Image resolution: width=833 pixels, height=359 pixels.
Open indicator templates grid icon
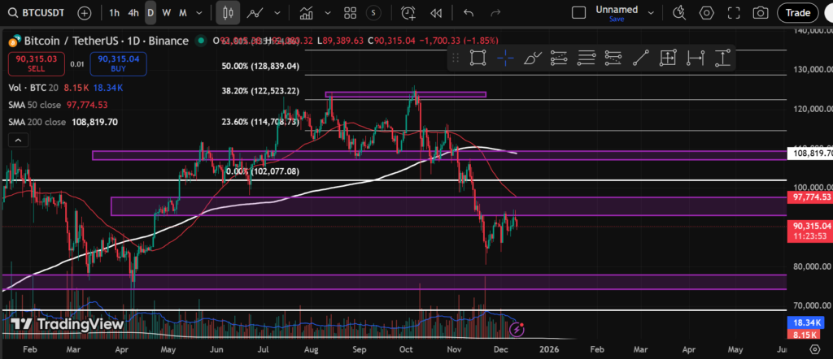click(x=350, y=13)
